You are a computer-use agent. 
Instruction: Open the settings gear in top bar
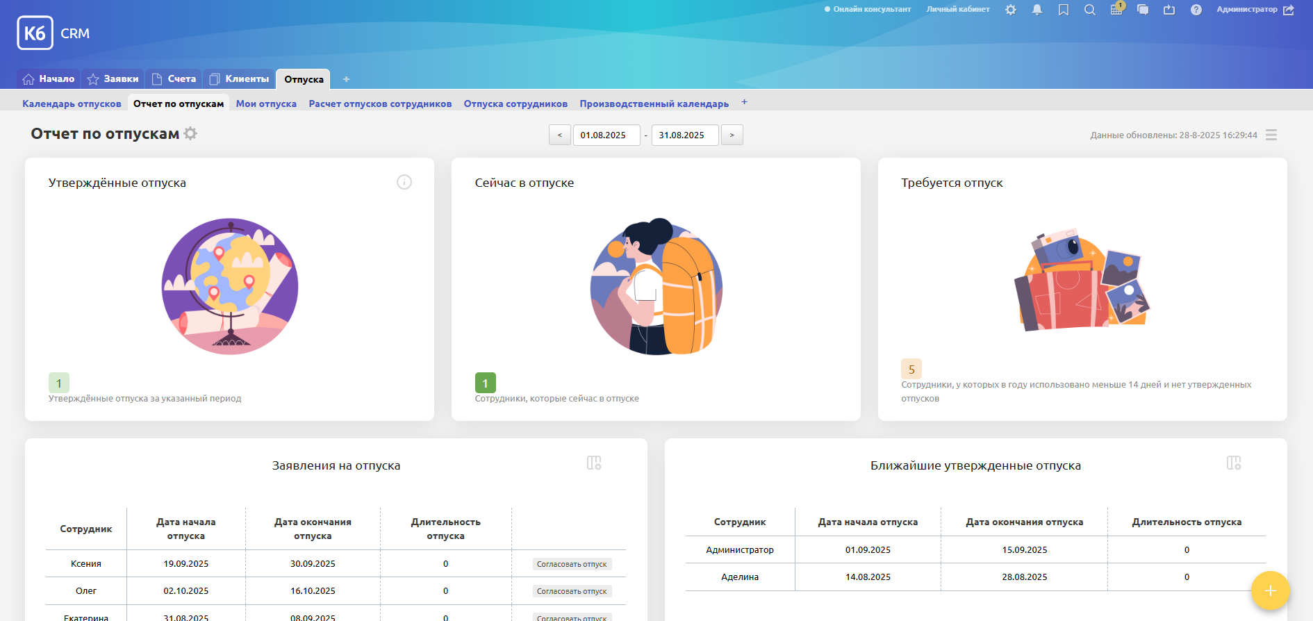pyautogui.click(x=1011, y=10)
